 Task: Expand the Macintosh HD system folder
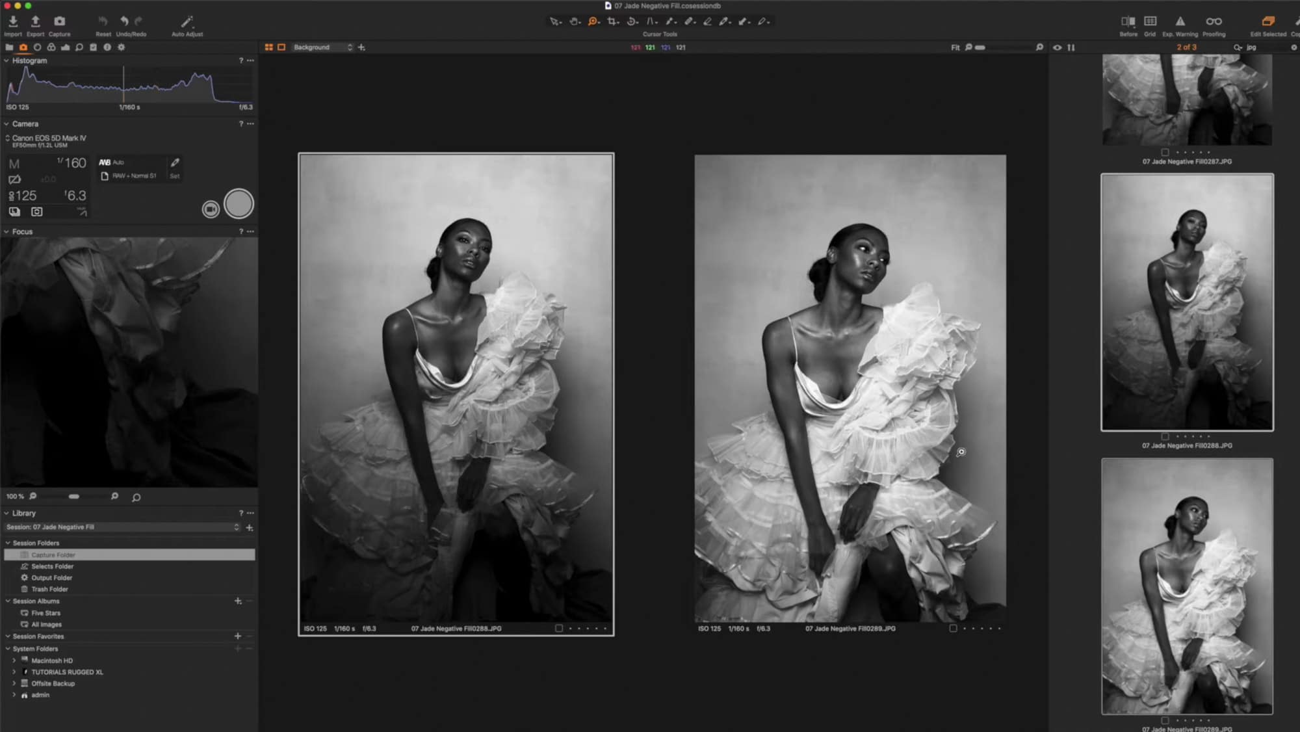[14, 660]
